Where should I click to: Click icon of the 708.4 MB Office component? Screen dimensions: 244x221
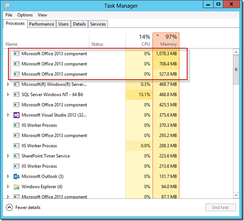tap(16, 64)
